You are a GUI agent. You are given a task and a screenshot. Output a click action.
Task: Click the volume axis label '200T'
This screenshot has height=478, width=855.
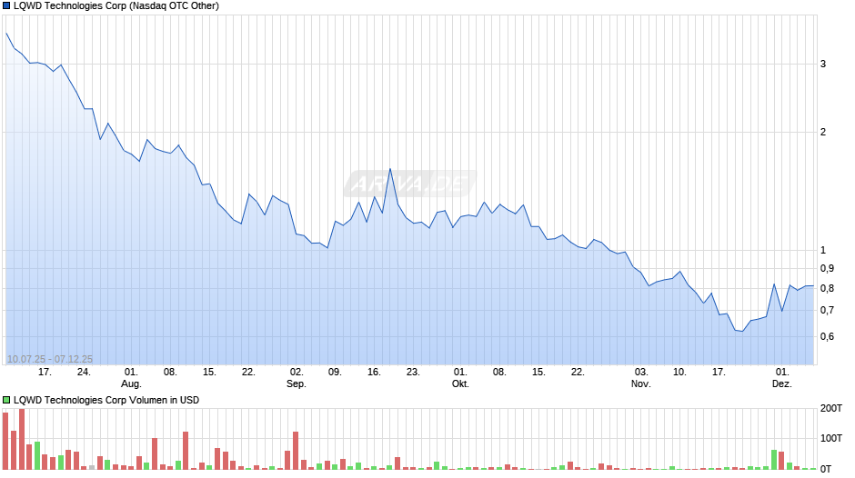point(831,408)
